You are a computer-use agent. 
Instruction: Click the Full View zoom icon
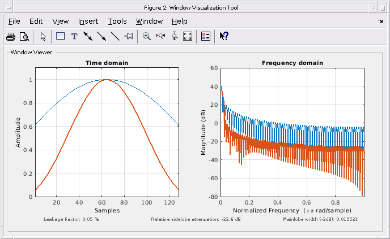tap(188, 36)
